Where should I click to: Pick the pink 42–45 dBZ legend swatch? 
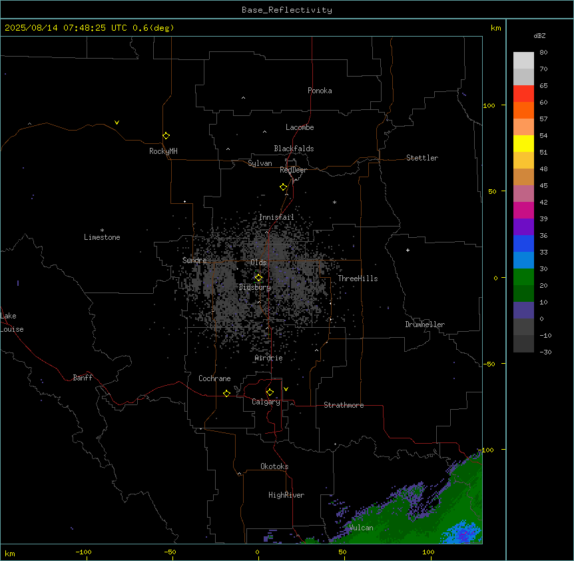click(523, 193)
